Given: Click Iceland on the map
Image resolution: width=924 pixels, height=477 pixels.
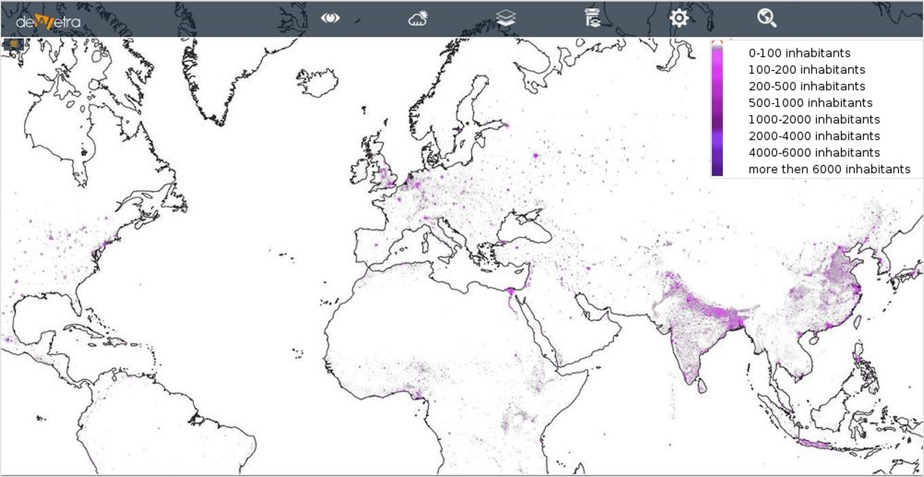Looking at the screenshot, I should 317,83.
